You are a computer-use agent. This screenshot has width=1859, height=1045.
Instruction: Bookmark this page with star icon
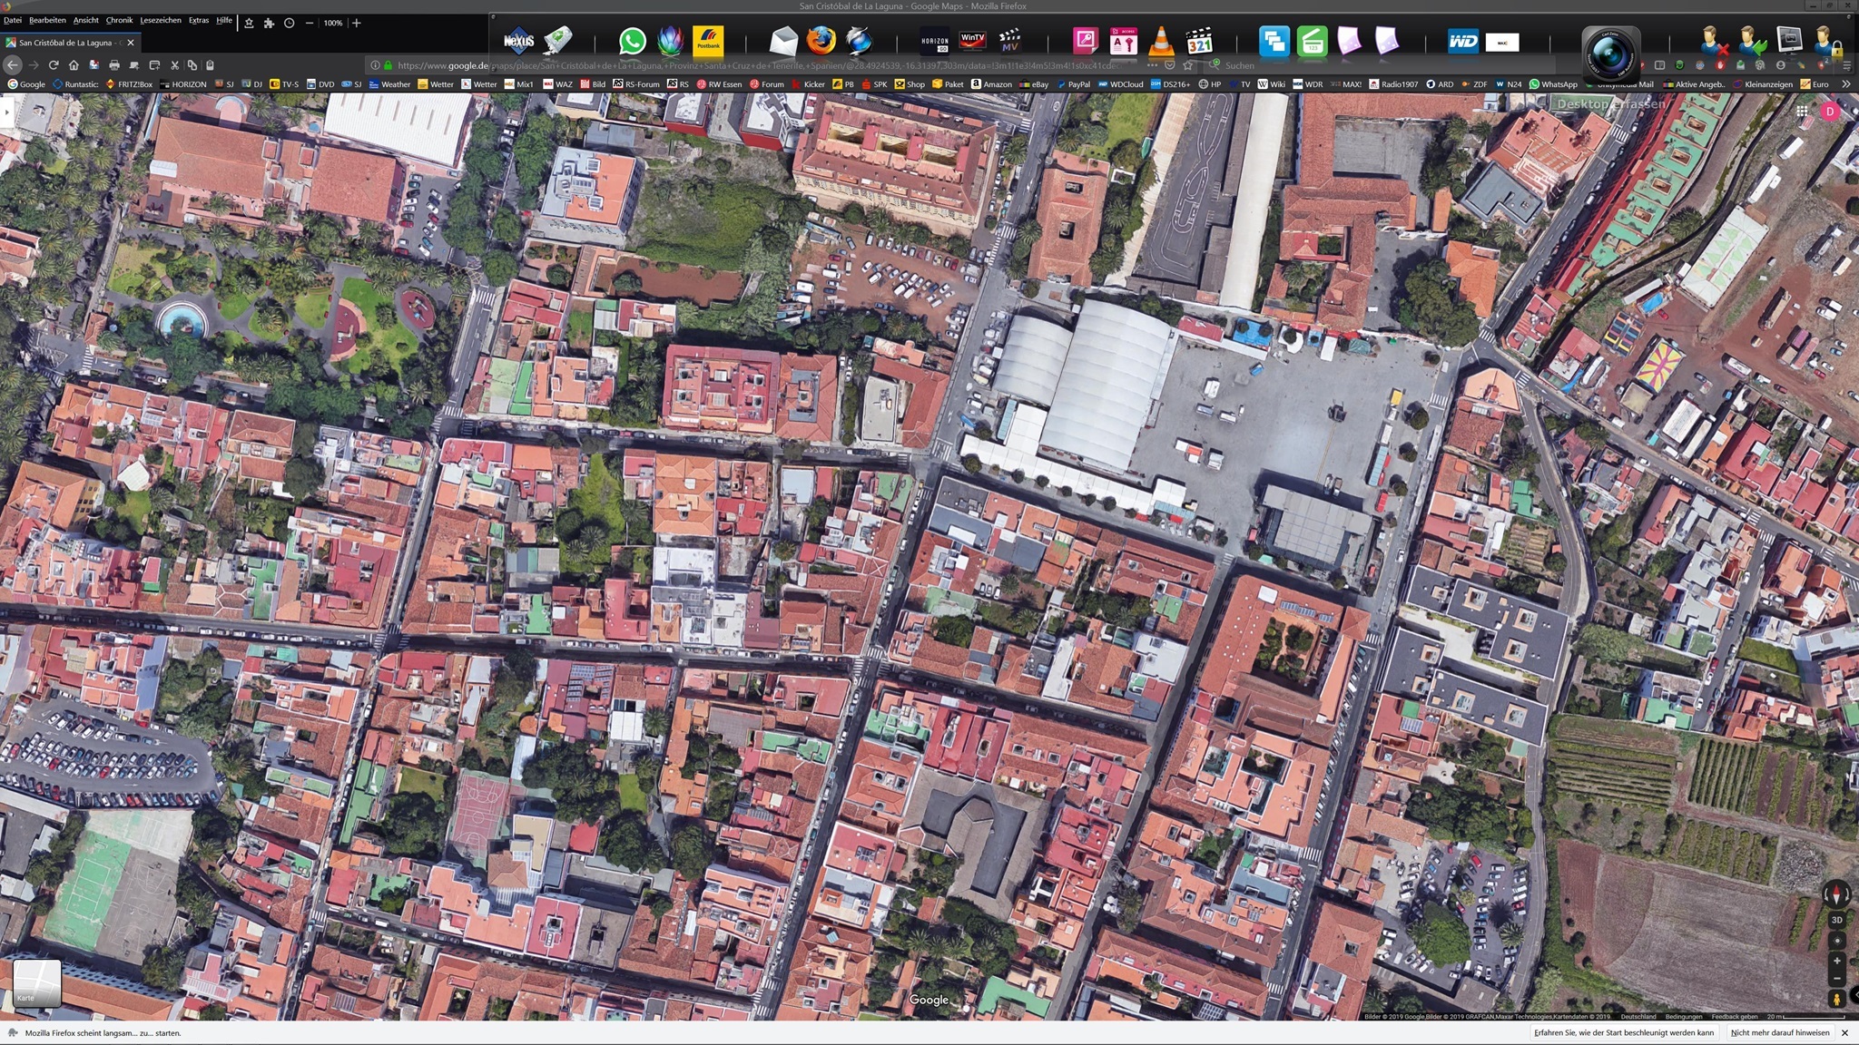[x=1187, y=65]
